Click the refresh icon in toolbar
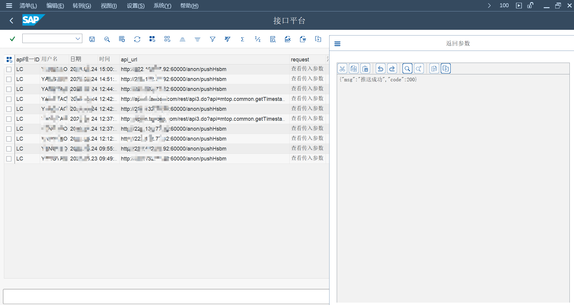Viewport: 574px width, 305px height. 137,39
